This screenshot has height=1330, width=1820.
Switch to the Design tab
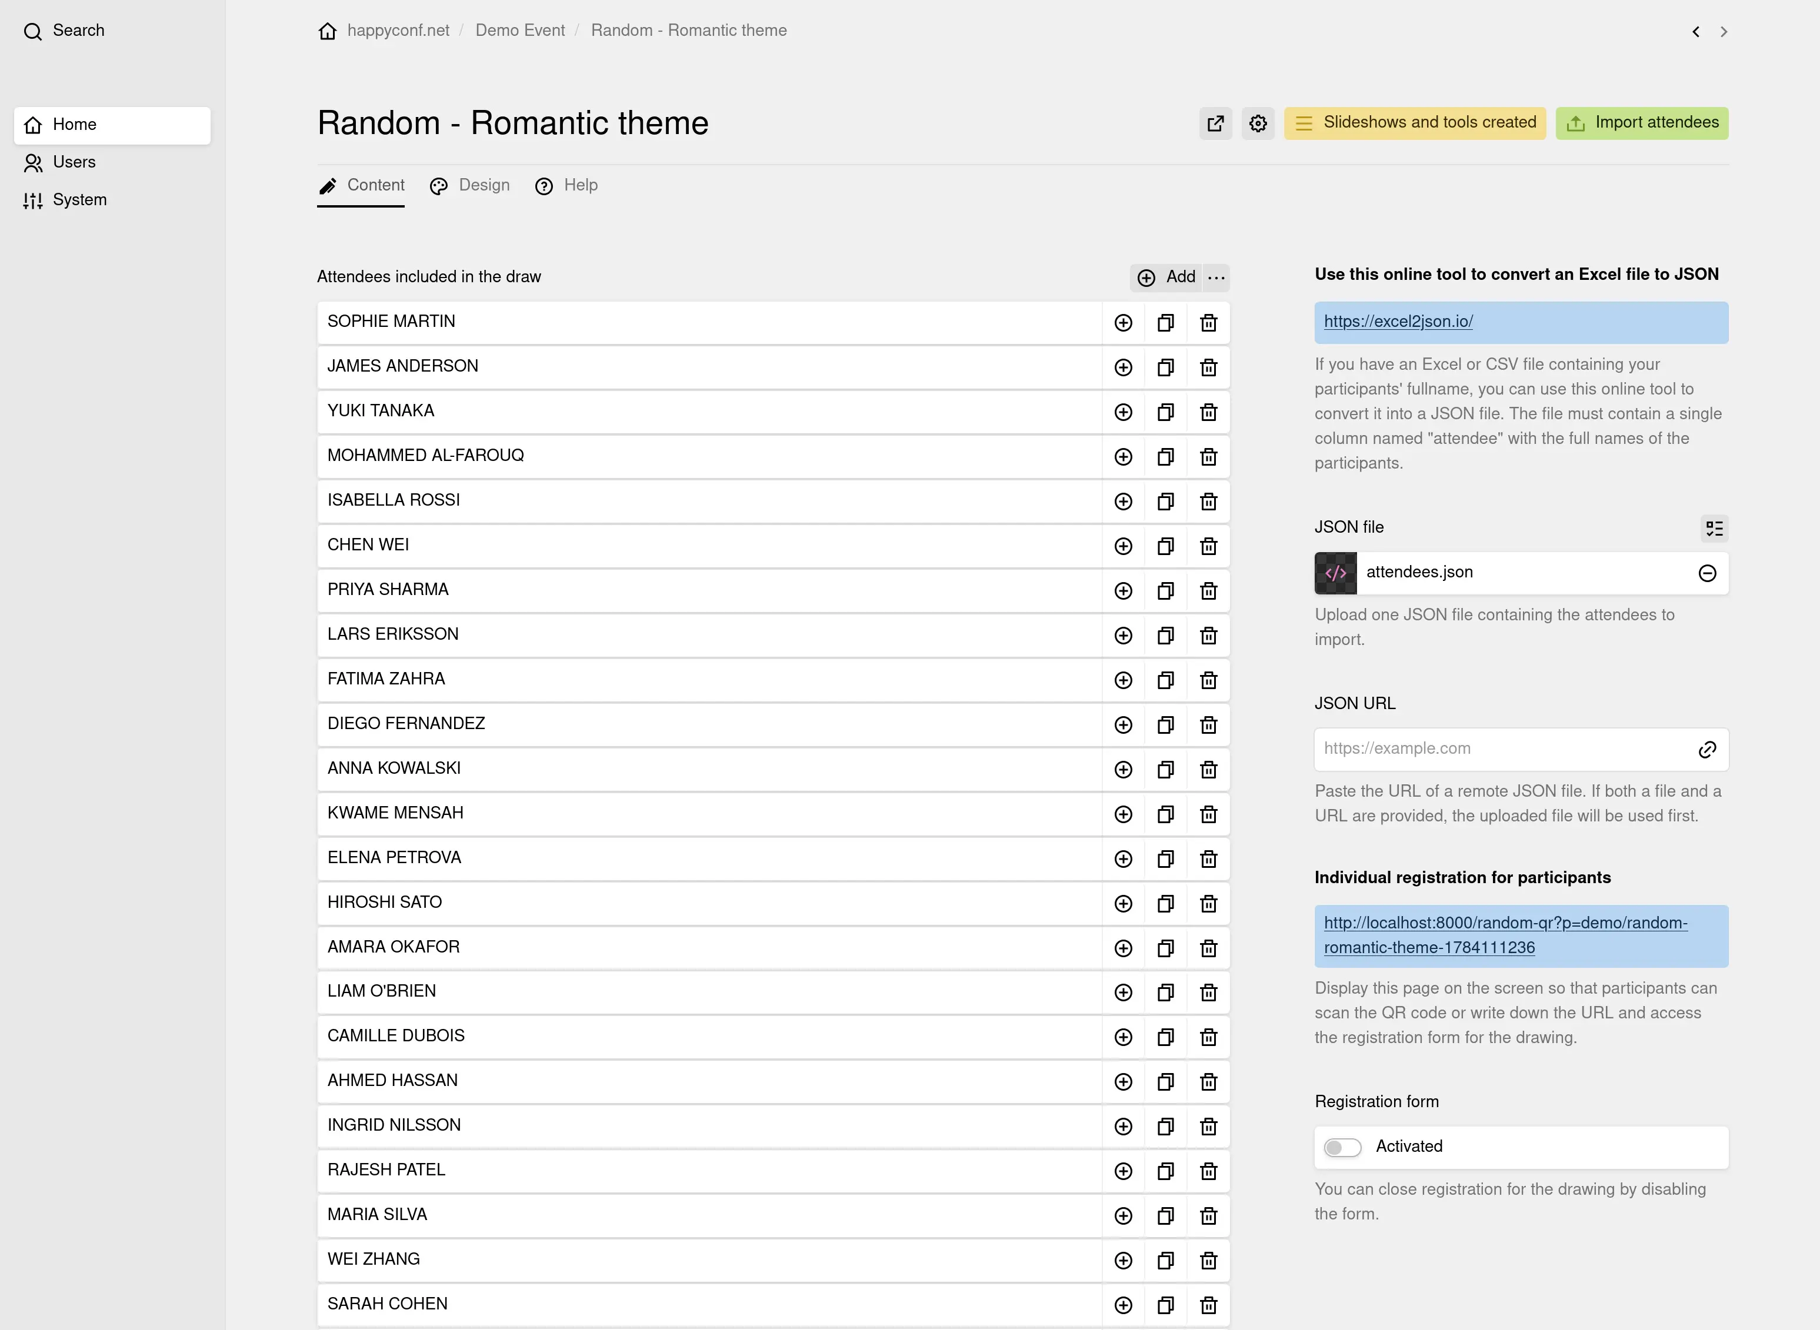471,186
